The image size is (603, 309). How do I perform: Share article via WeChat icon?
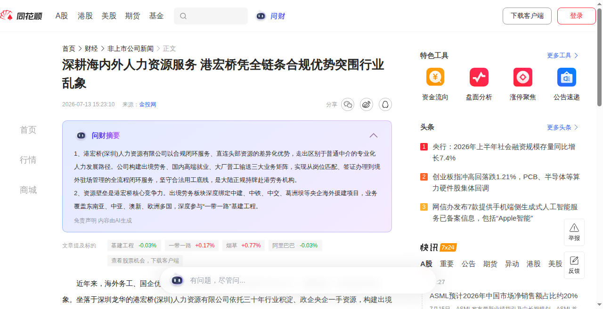[x=348, y=104]
